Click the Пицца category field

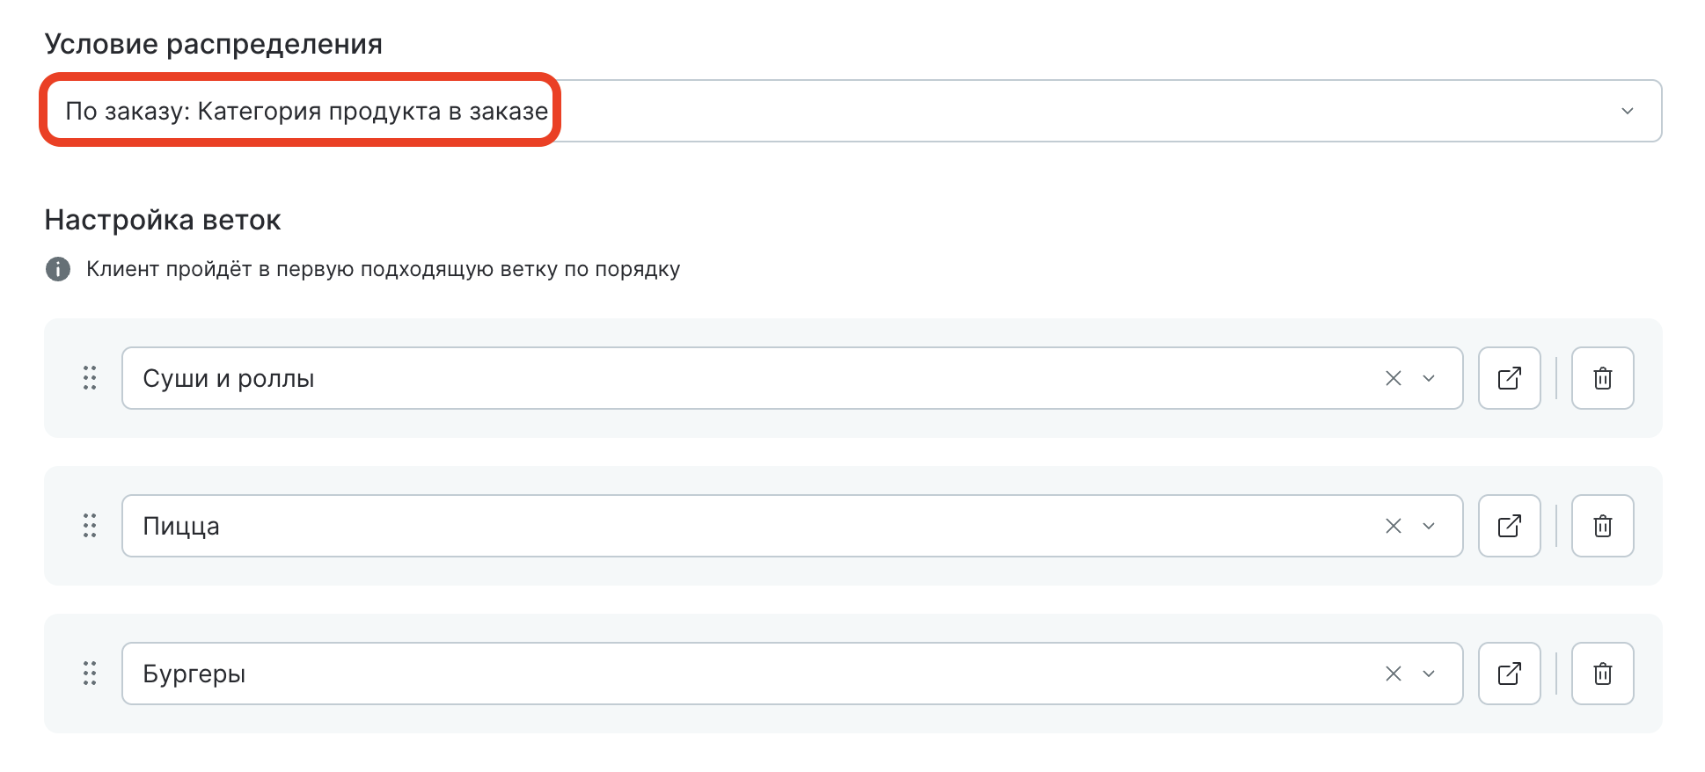click(x=704, y=526)
